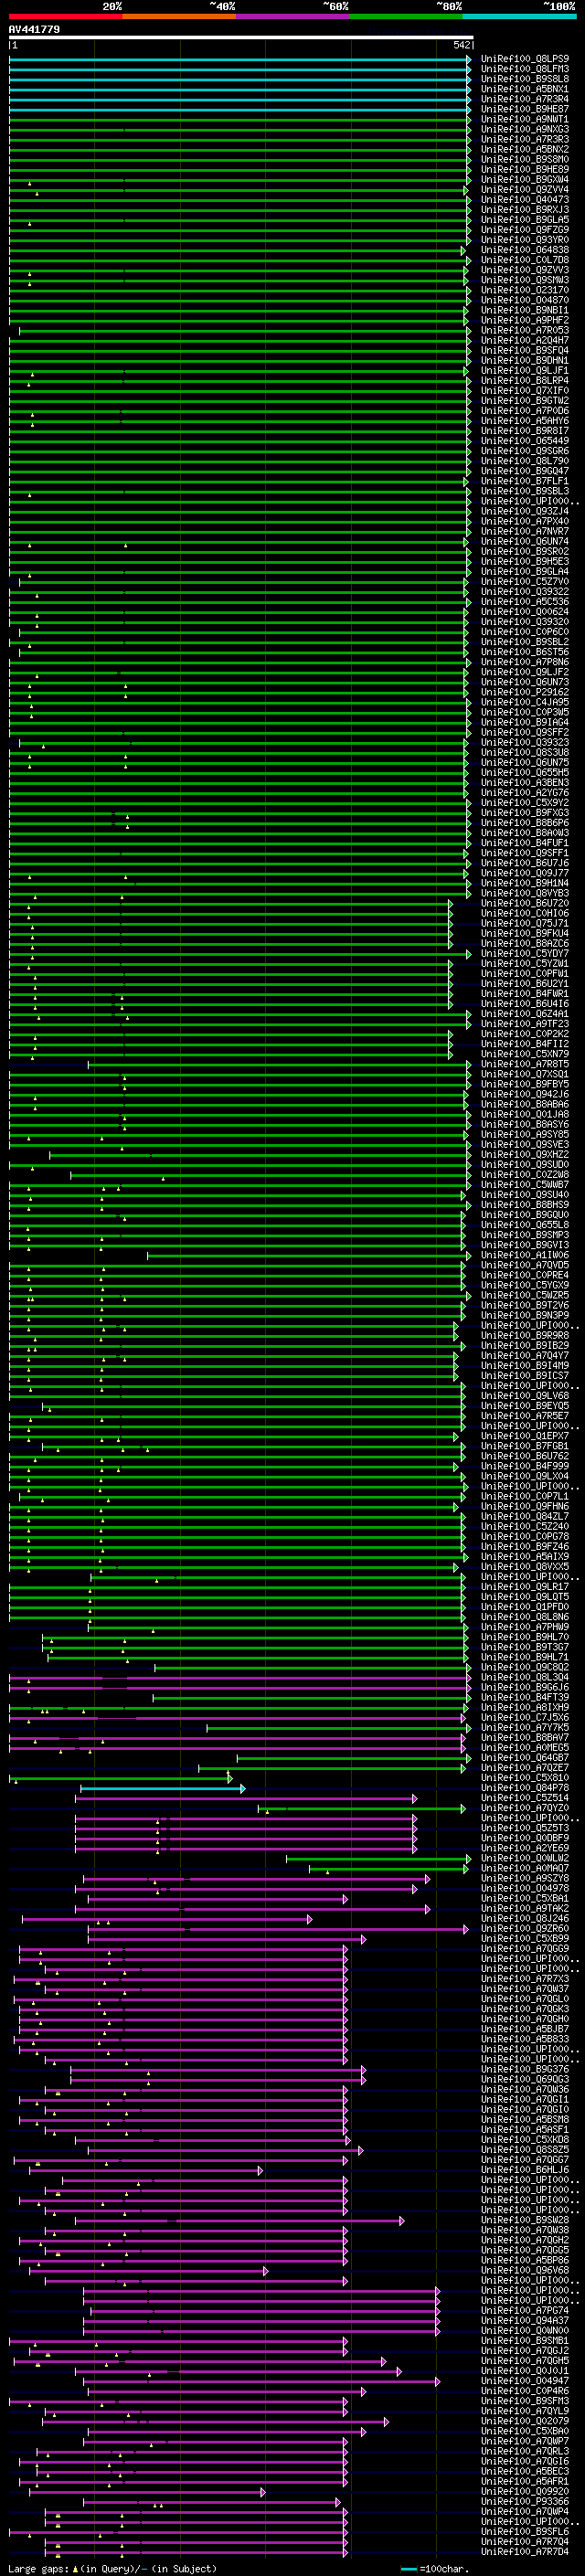Select the UniRef100_Q96V68 label

coord(525,2271)
